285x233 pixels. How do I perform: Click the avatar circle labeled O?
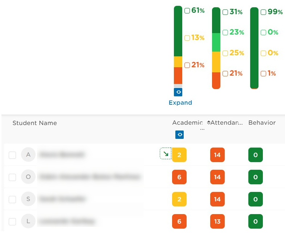point(28,177)
